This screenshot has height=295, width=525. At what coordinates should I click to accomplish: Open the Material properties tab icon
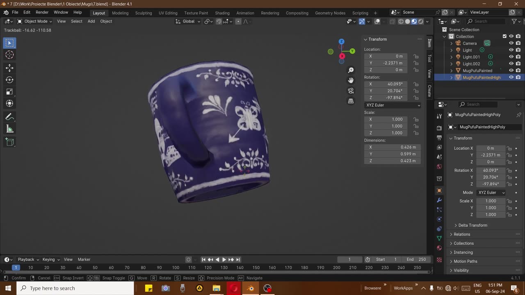pyautogui.click(x=439, y=248)
